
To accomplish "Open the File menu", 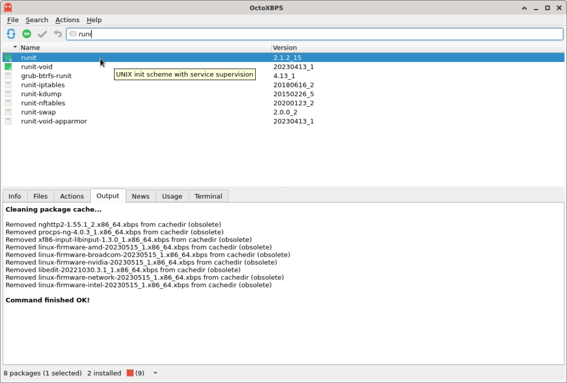I will pos(13,20).
